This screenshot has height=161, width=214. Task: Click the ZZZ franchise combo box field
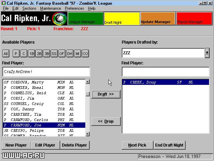(163, 53)
